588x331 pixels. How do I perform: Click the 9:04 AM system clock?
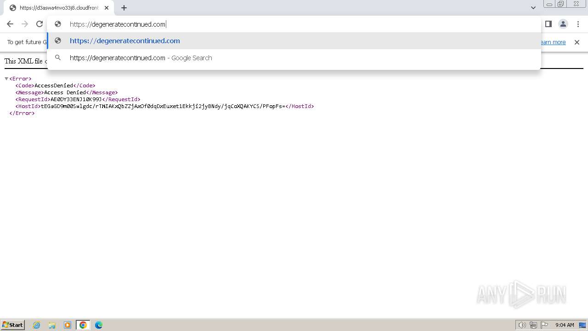565,325
